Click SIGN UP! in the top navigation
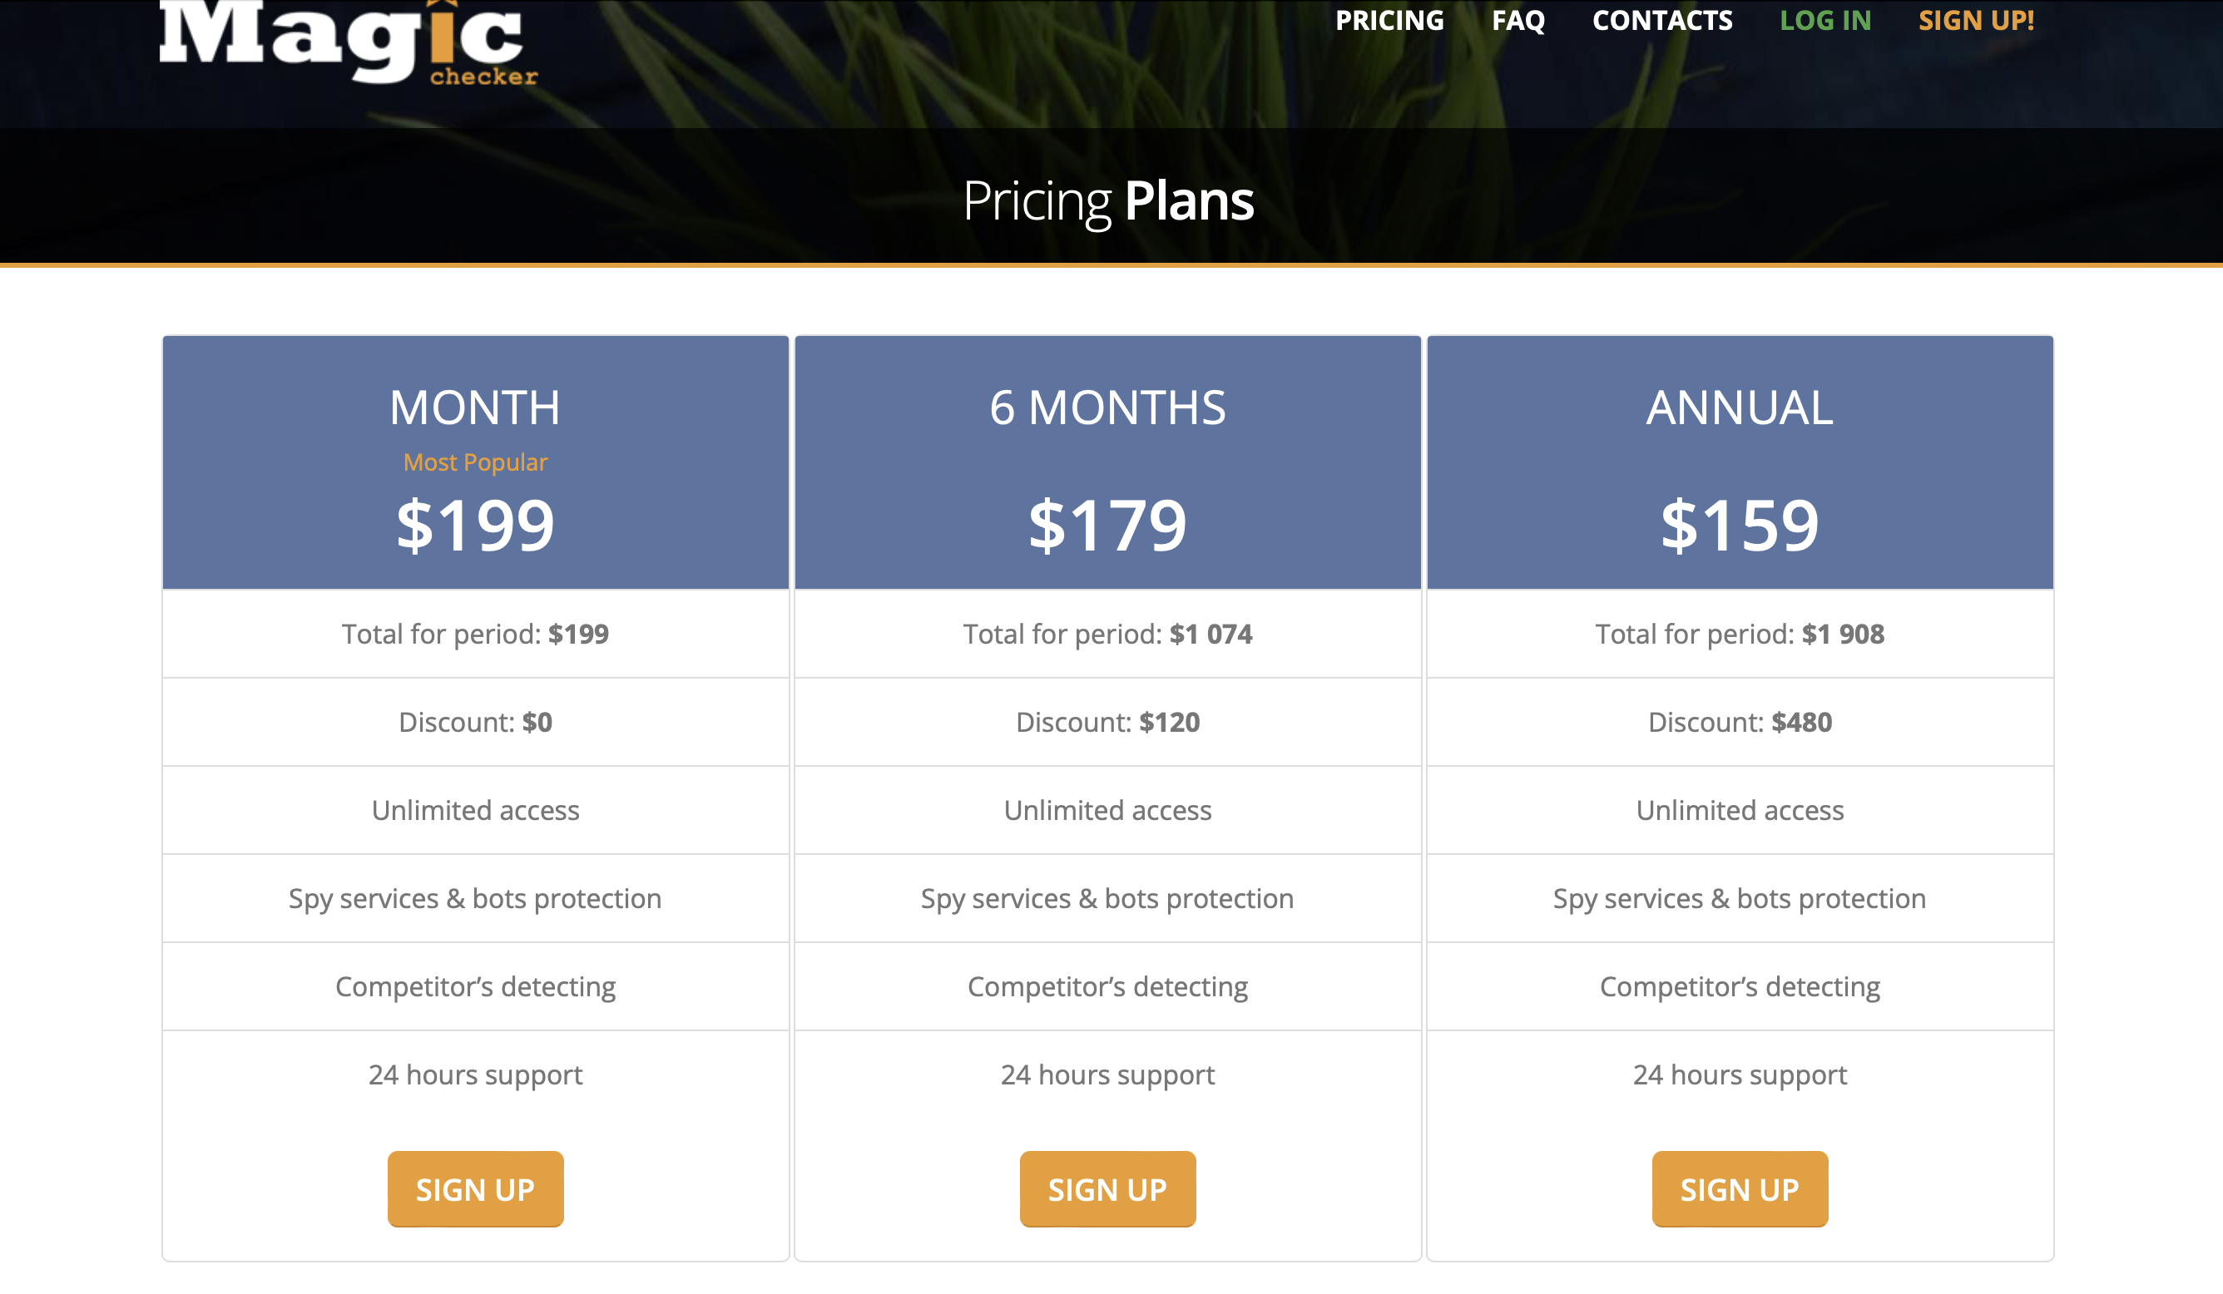 click(x=1976, y=20)
